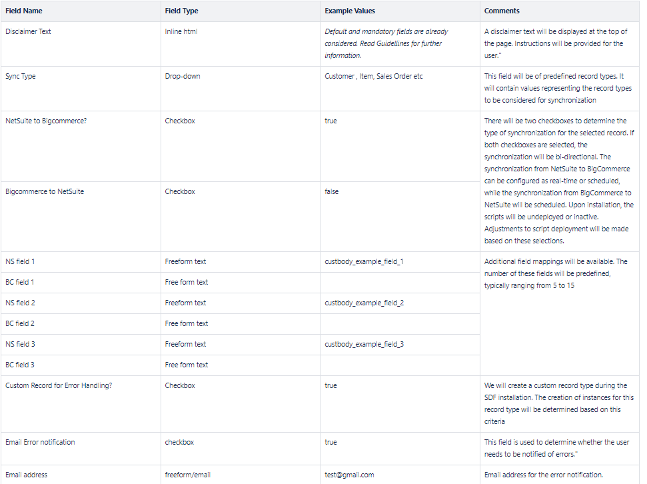This screenshot has width=647, height=484.
Task: Click the false example value
Action: [331, 191]
